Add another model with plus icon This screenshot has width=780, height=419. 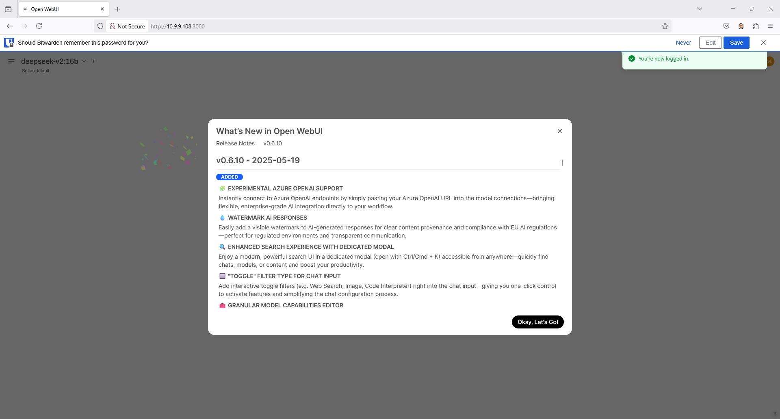coord(93,61)
